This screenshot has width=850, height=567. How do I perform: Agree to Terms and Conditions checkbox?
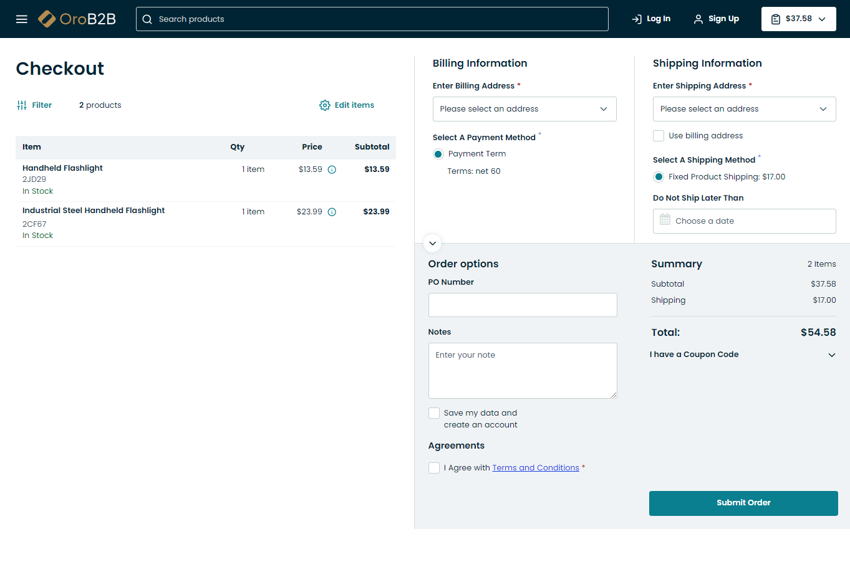[x=434, y=468]
